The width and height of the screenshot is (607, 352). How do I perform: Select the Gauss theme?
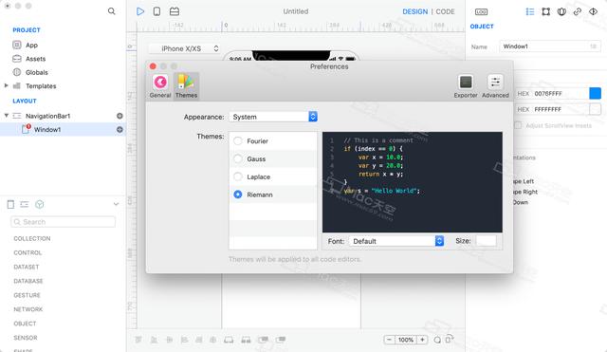[x=238, y=158]
